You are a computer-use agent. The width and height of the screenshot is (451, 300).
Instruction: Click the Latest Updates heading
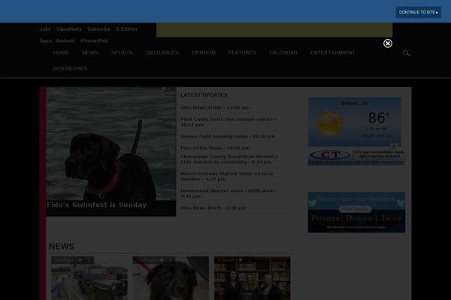204,95
